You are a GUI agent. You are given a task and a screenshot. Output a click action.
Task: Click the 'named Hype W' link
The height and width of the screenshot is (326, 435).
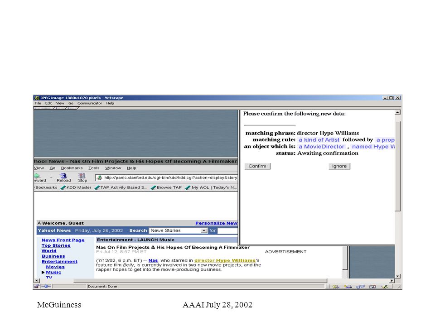click(373, 147)
